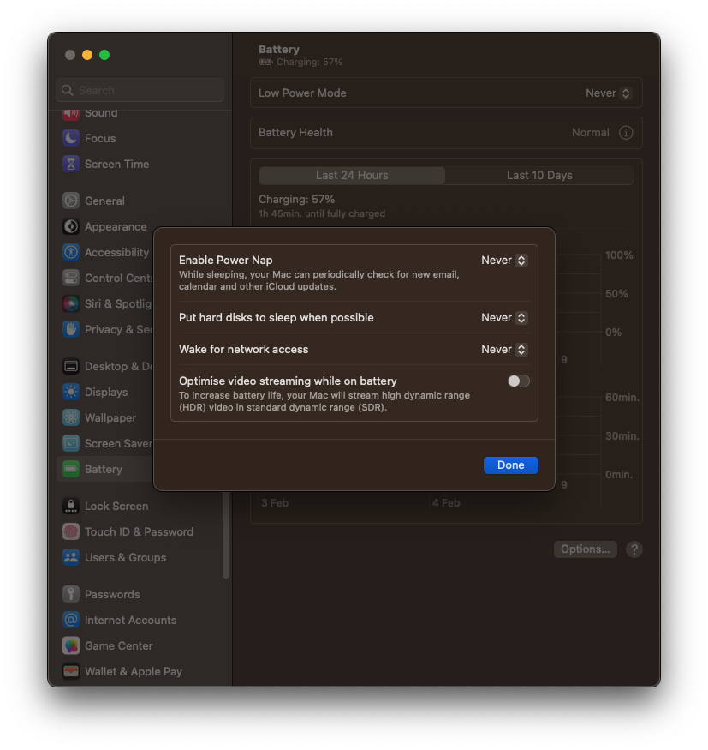
Task: Open the Low Power Mode dropdown
Action: pos(609,93)
